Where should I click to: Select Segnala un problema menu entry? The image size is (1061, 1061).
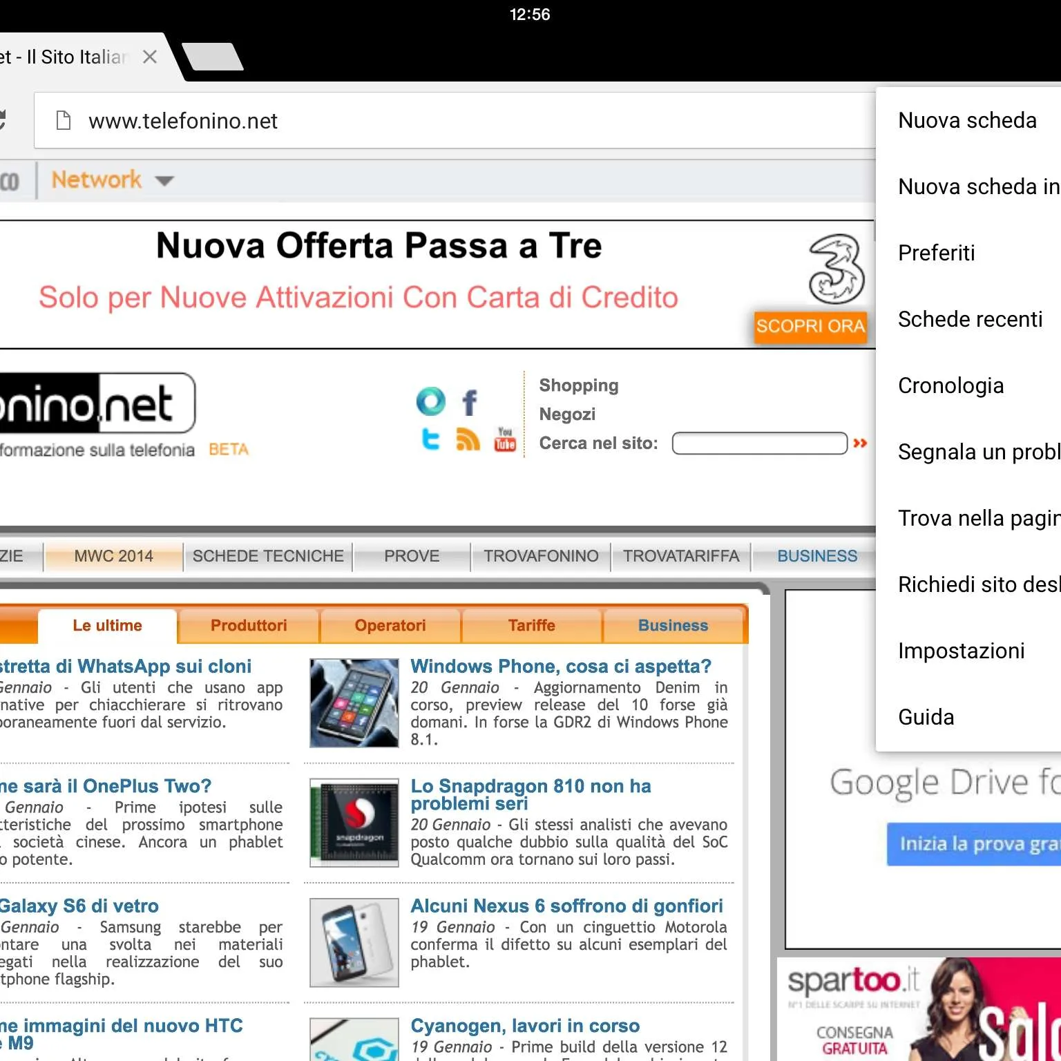tap(968, 452)
